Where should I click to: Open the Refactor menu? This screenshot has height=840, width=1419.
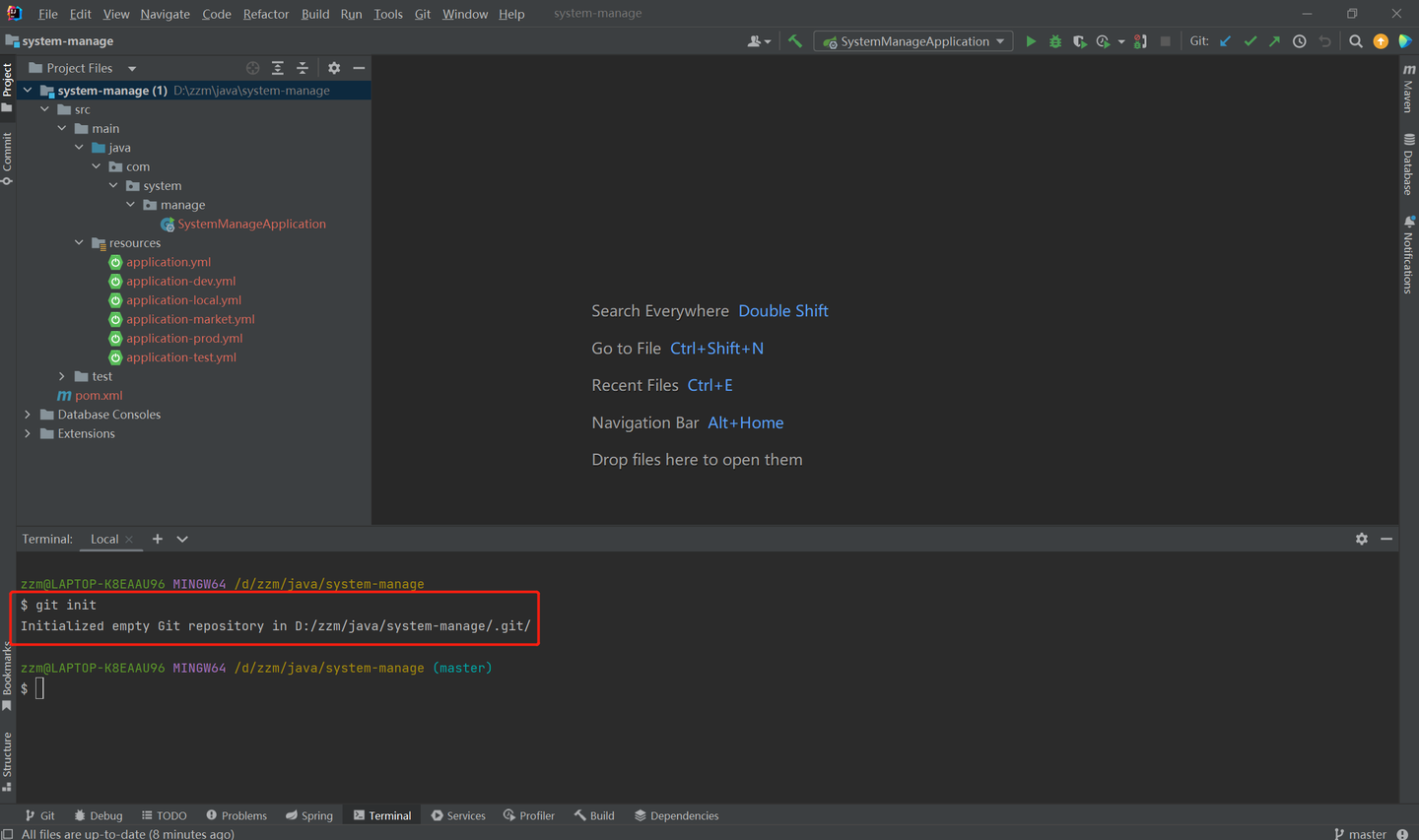click(266, 14)
